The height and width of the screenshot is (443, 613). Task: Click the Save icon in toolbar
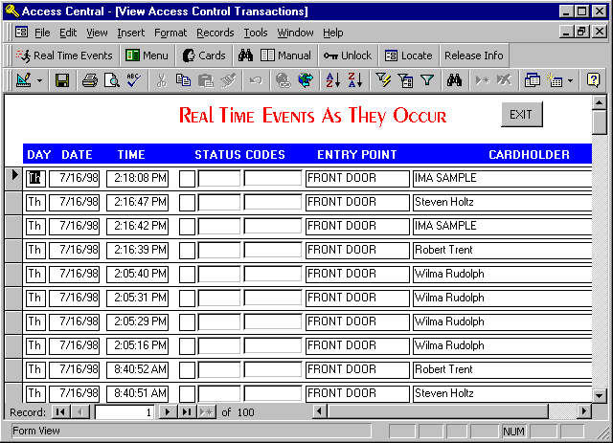[x=61, y=80]
